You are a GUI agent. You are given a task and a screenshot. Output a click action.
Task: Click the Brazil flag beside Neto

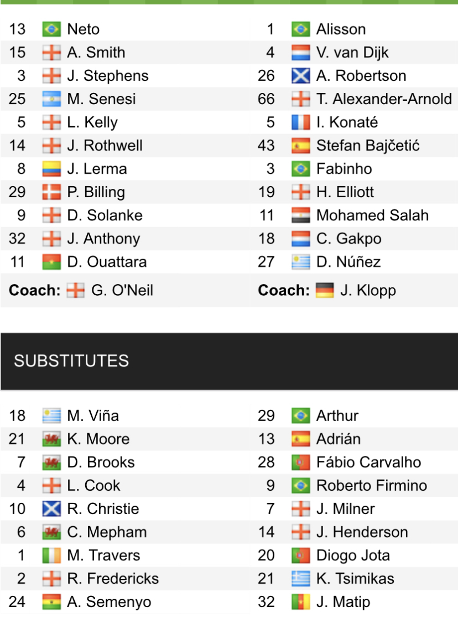click(x=51, y=29)
